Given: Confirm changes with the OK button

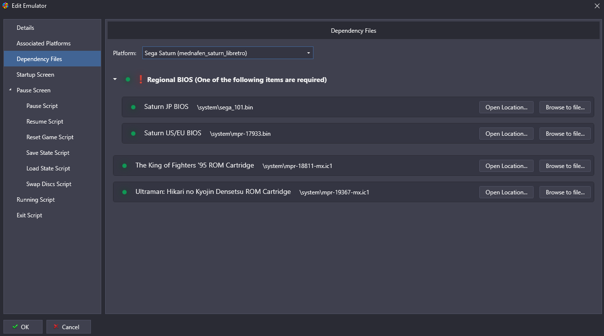Looking at the screenshot, I should (22, 327).
